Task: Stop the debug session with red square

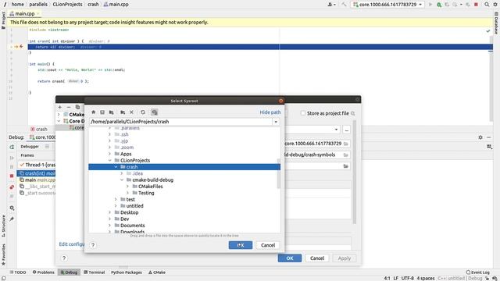Action: [x=476, y=5]
